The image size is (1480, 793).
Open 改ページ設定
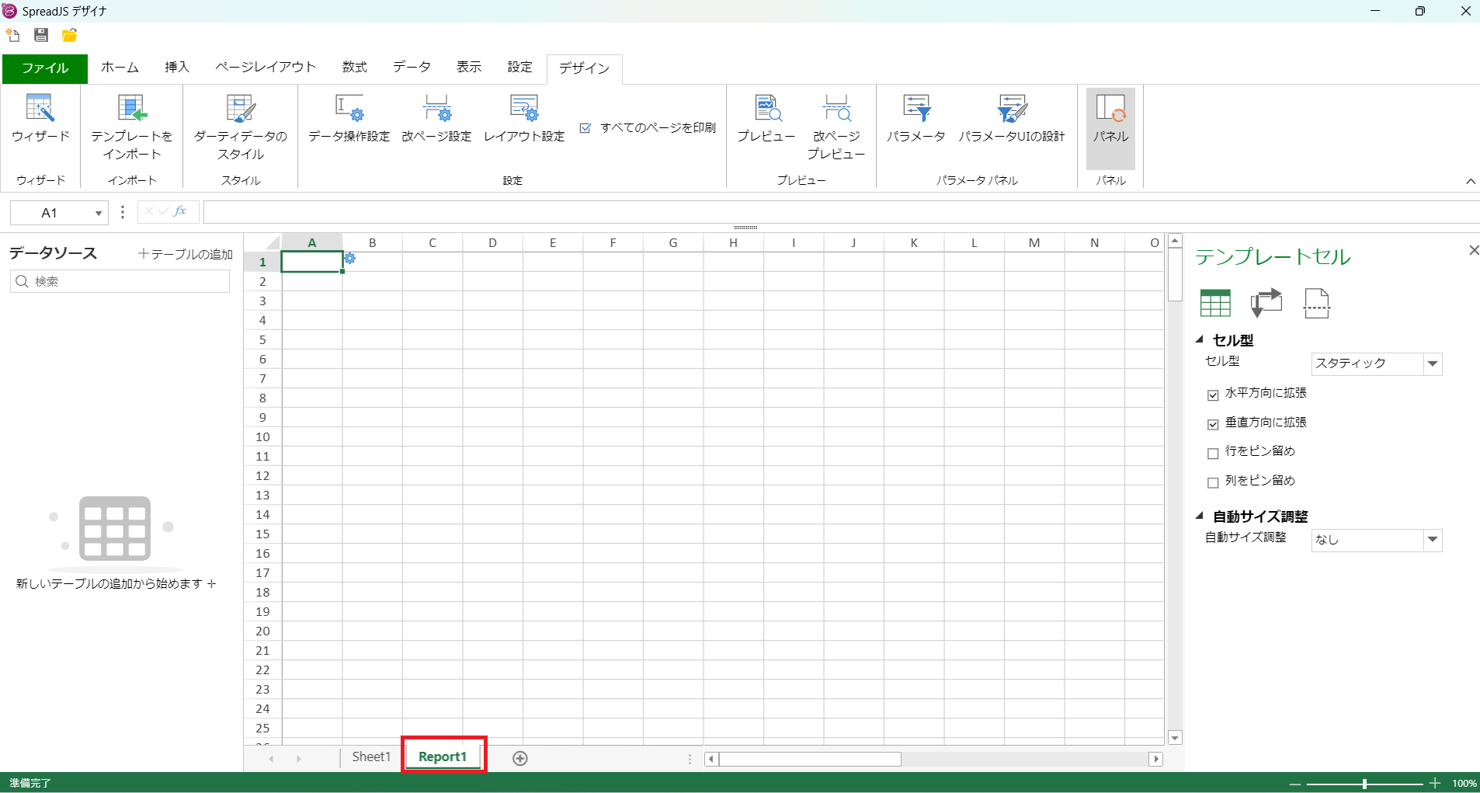point(436,119)
